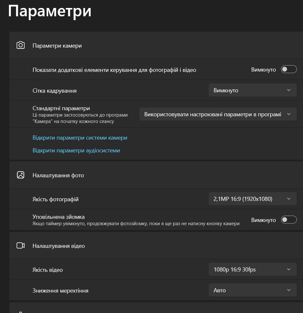Image resolution: width=303 pixels, height=313 pixels.
Task: Open the Стандартні параметри dropdown
Action: 218,114
